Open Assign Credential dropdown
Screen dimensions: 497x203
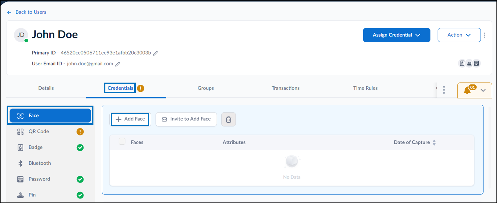[x=396, y=35]
